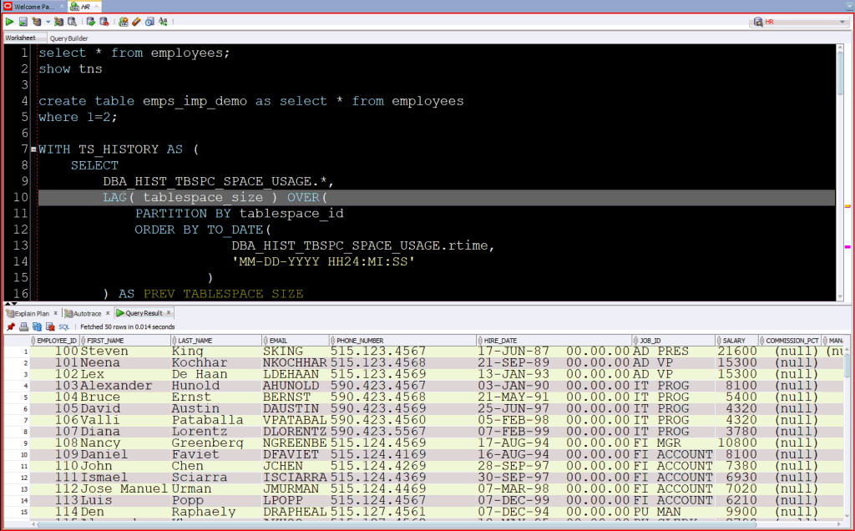Click the Run Script icon
This screenshot has width=855, height=531.
point(23,22)
